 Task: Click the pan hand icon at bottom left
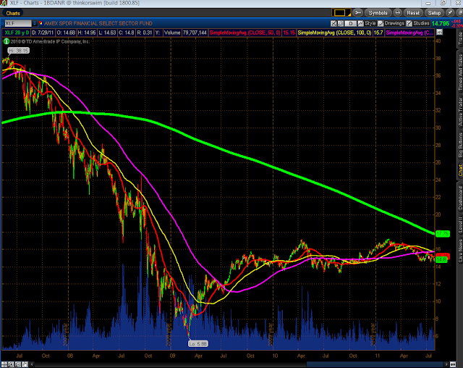click(25, 364)
